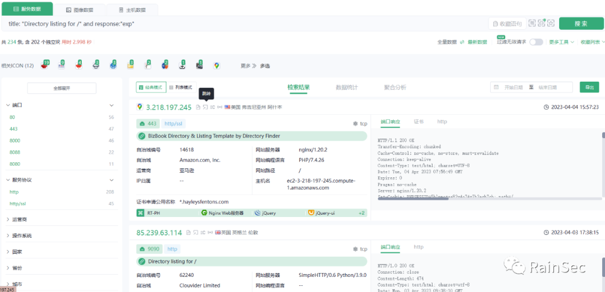Image resolution: width=605 pixels, height=292 pixels.
Task: Click the 导出 export button
Action: 589,87
